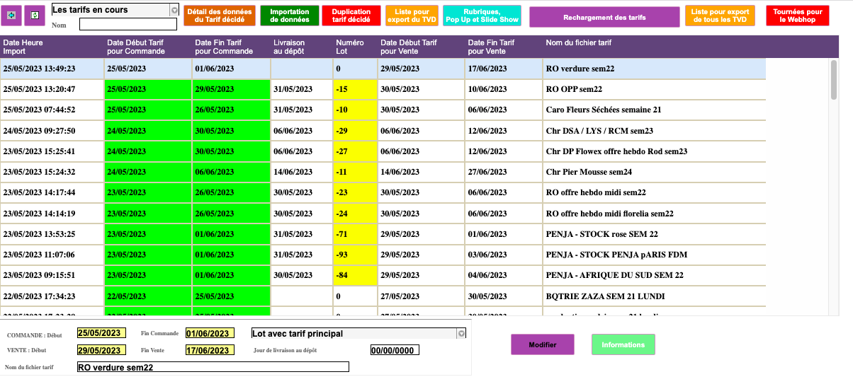853x389 pixels.
Task: Open 'Tournées pour le Webhop' button
Action: click(x=798, y=16)
